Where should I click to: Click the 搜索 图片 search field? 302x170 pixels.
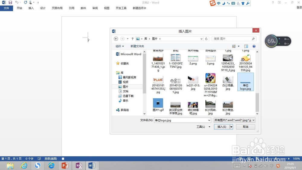click(234, 39)
